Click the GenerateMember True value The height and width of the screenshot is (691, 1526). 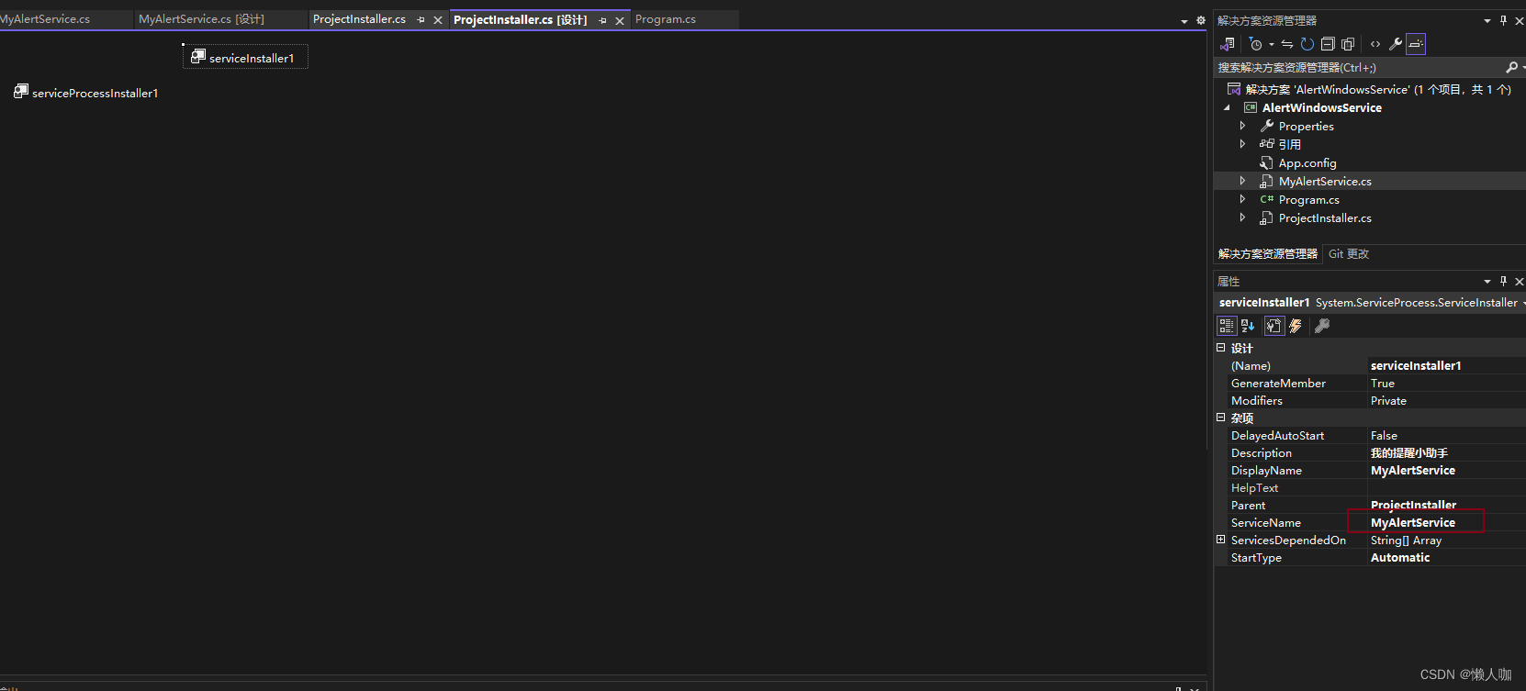1446,383
